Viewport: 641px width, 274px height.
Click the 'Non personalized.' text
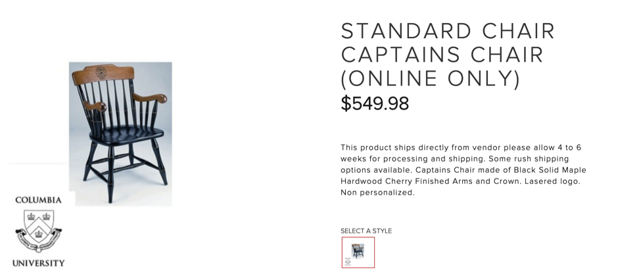click(x=377, y=193)
